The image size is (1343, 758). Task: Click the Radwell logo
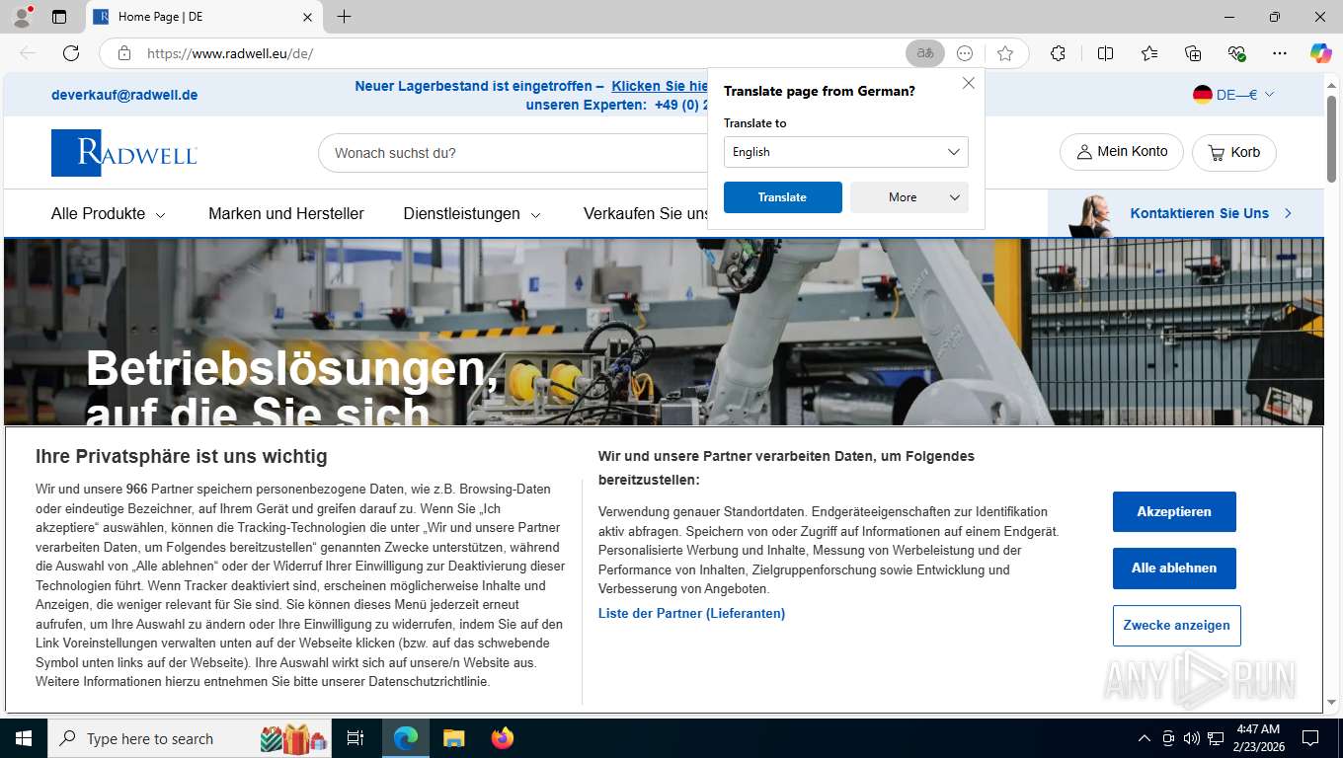(x=124, y=153)
